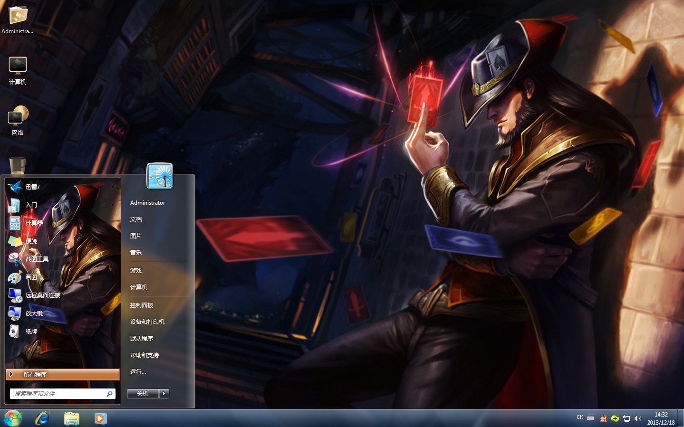Image resolution: width=684 pixels, height=427 pixels.
Task: Open the 网络 desktop icon
Action: coord(18,121)
